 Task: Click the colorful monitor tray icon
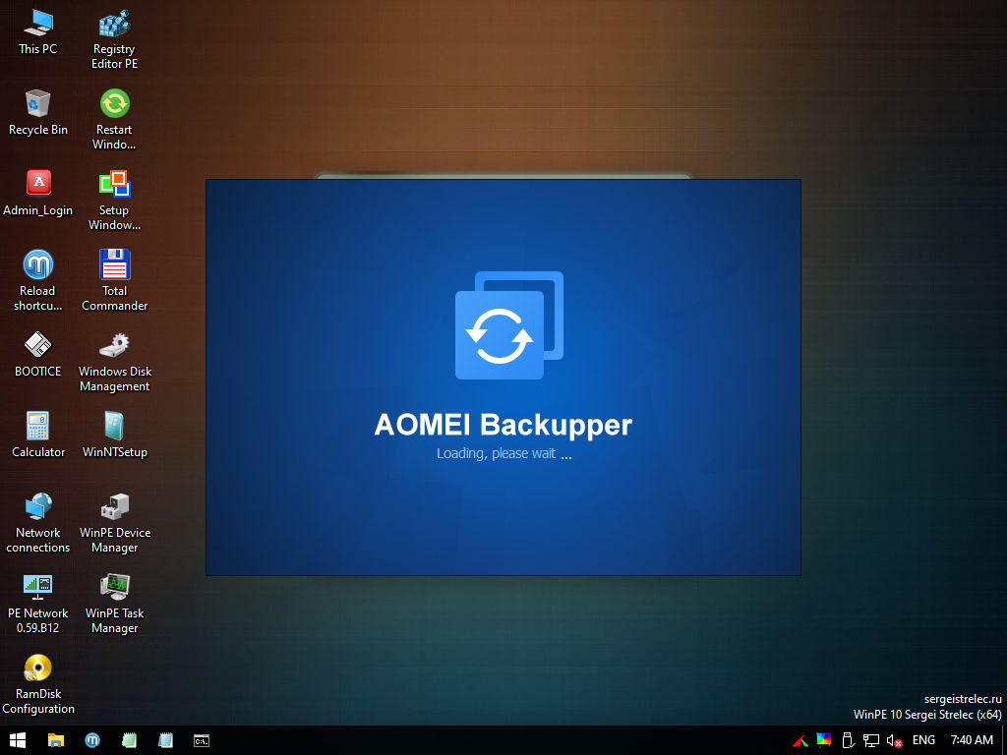point(824,740)
